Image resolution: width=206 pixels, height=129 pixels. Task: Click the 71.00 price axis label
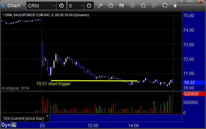(189, 73)
